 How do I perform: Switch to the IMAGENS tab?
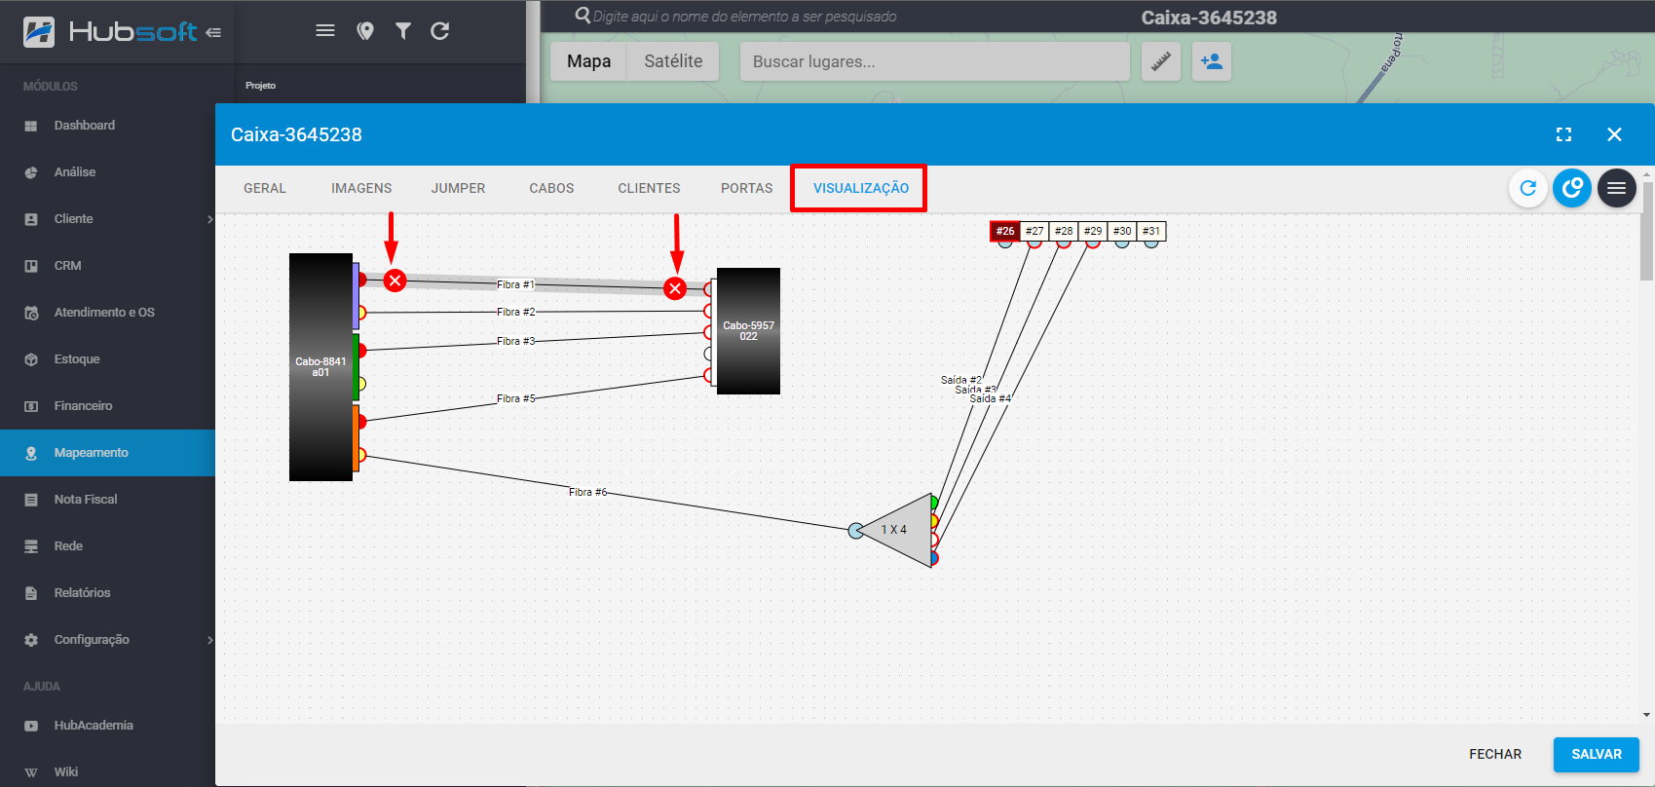pyautogui.click(x=361, y=188)
